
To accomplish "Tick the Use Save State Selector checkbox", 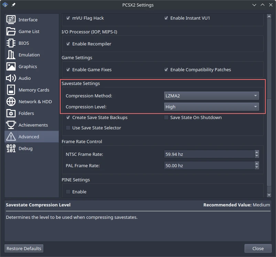I will coord(68,128).
